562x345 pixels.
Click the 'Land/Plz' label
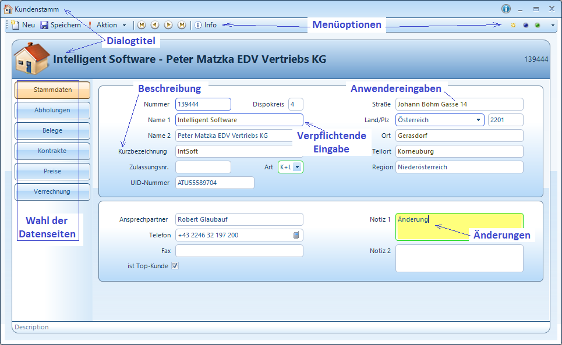(377, 120)
